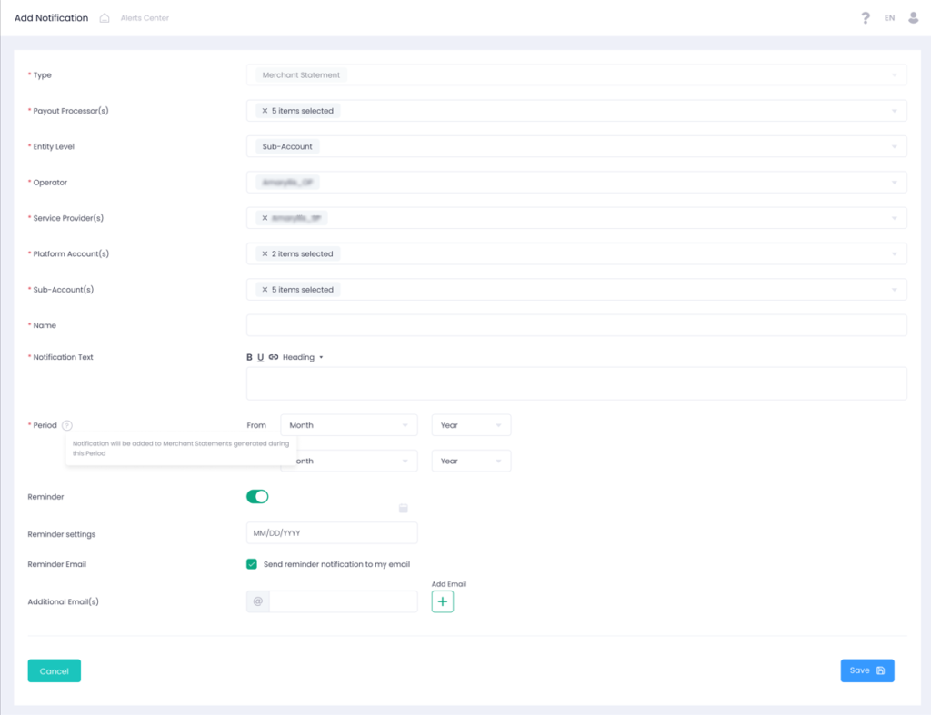Screen dimensions: 931x715
Task: Click the Cancel button
Action: (55, 670)
